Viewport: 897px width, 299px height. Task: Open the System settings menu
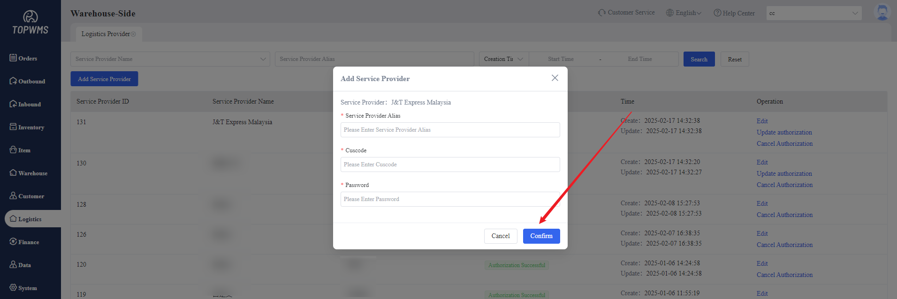coord(23,288)
